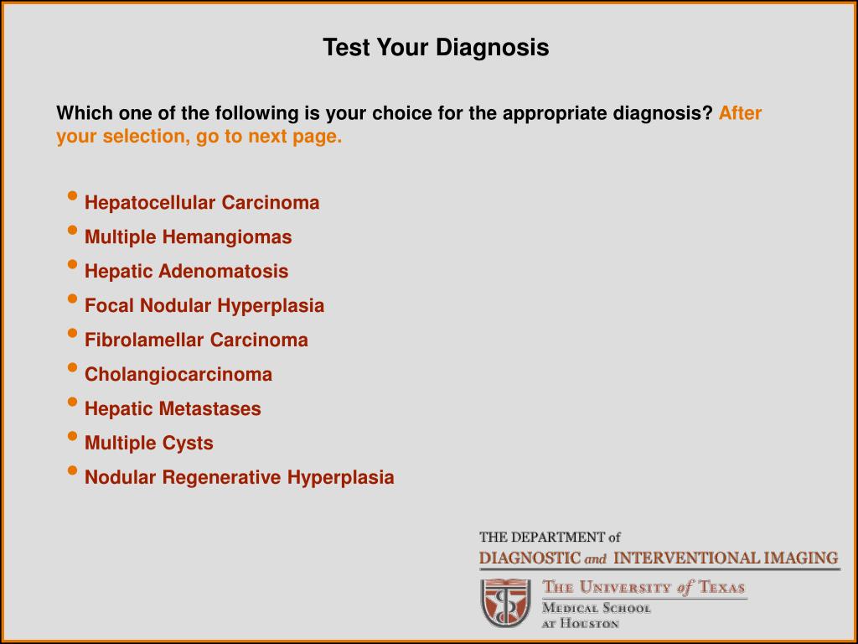Click the Cholangiocarcinoma choice
858x644 pixels.
(178, 375)
